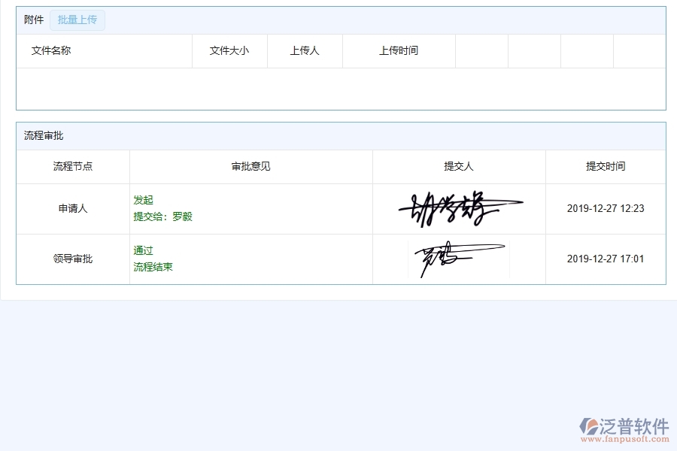This screenshot has height=451, width=677.
Task: Click the timestamp 2019-12-27 17:01
Action: 605,258
